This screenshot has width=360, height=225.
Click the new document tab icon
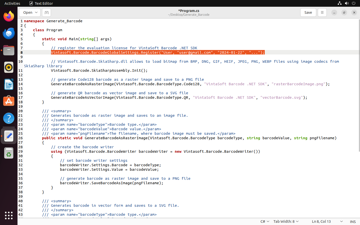(46, 12)
